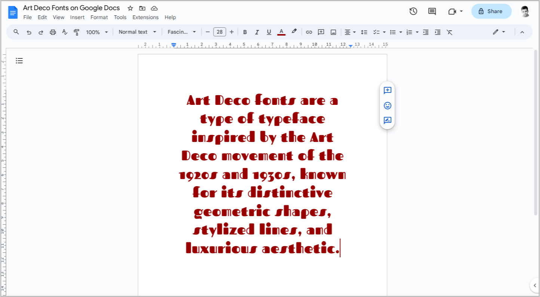Click the Undo icon

pos(29,32)
